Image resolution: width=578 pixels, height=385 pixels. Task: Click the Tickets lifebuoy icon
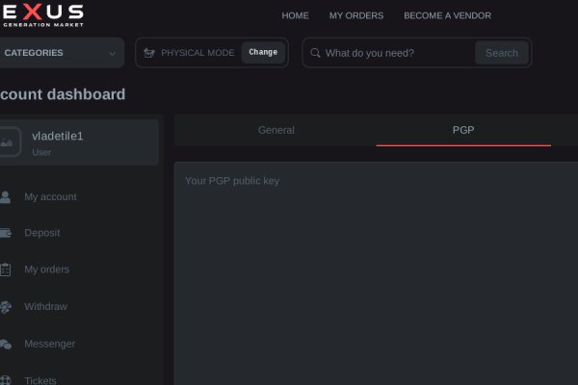(x=6, y=380)
